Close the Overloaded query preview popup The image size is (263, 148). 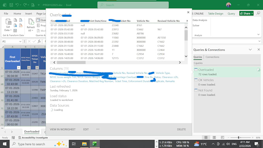tap(188, 12)
